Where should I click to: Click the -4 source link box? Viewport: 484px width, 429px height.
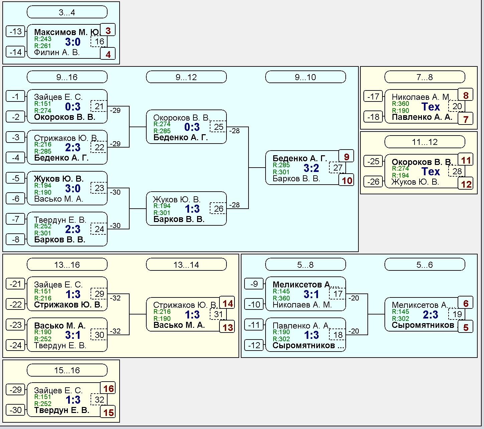click(x=15, y=158)
